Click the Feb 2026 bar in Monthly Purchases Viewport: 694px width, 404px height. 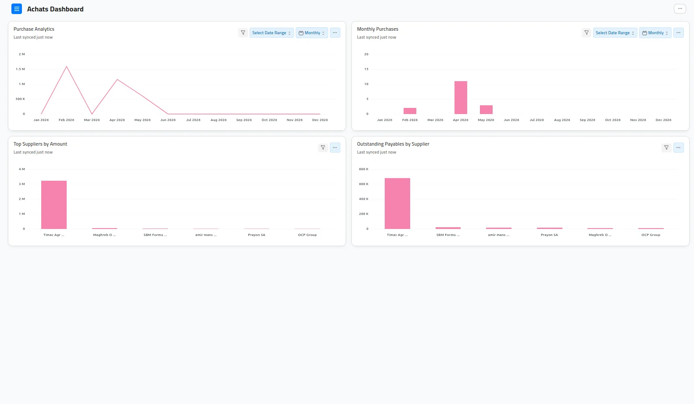410,111
